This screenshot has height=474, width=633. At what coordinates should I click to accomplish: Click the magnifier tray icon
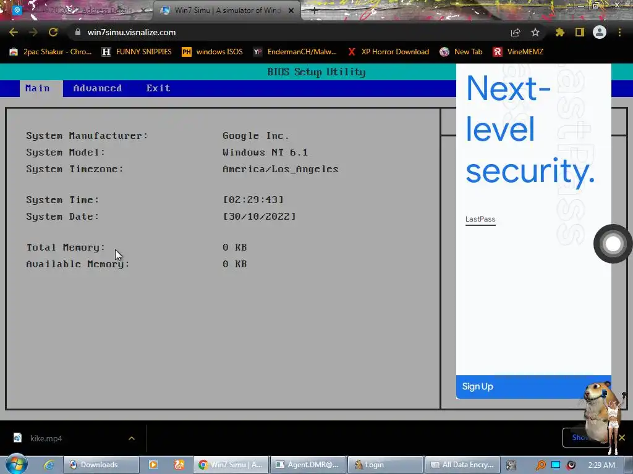(x=540, y=465)
